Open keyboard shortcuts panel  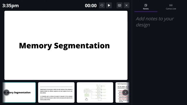[x=120, y=5]
